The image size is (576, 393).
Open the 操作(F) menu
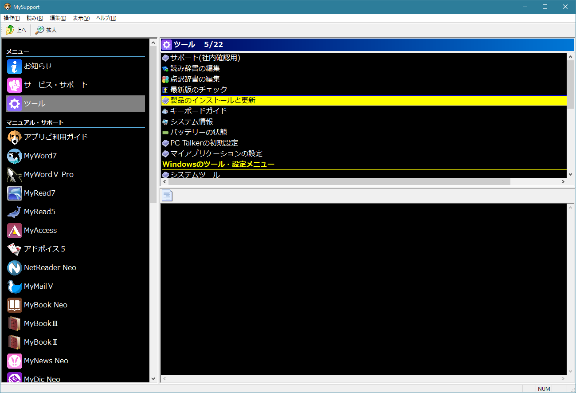point(12,18)
